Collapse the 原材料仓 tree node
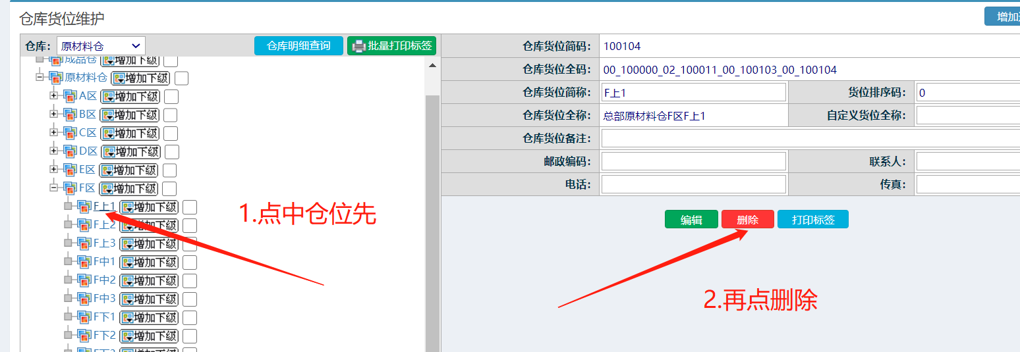 coord(40,77)
